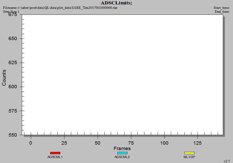Click the 550 y-axis value
This screenshot has height=163, width=233.
[13, 135]
